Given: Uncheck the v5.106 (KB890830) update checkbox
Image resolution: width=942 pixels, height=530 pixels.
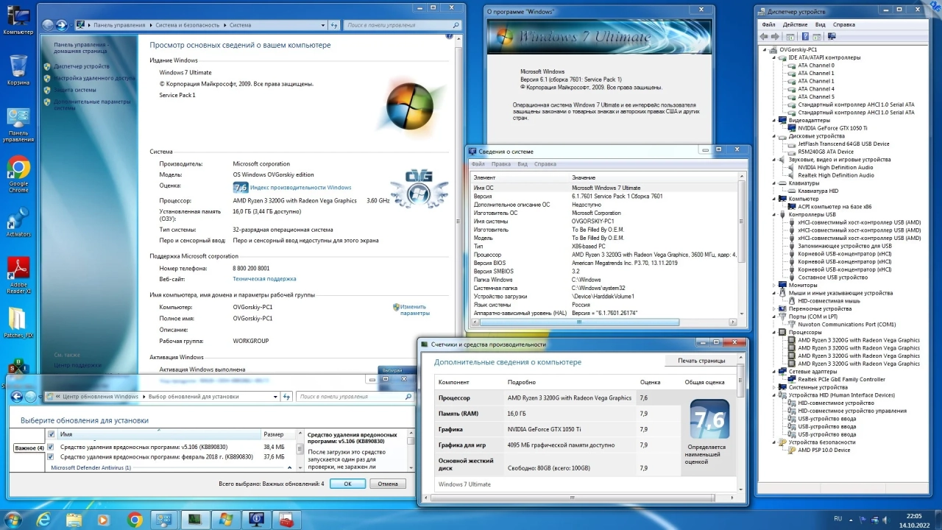Looking at the screenshot, I should [51, 447].
